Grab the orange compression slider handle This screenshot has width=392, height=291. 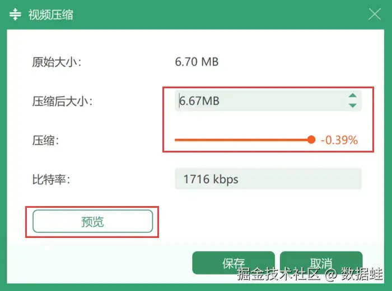point(311,140)
